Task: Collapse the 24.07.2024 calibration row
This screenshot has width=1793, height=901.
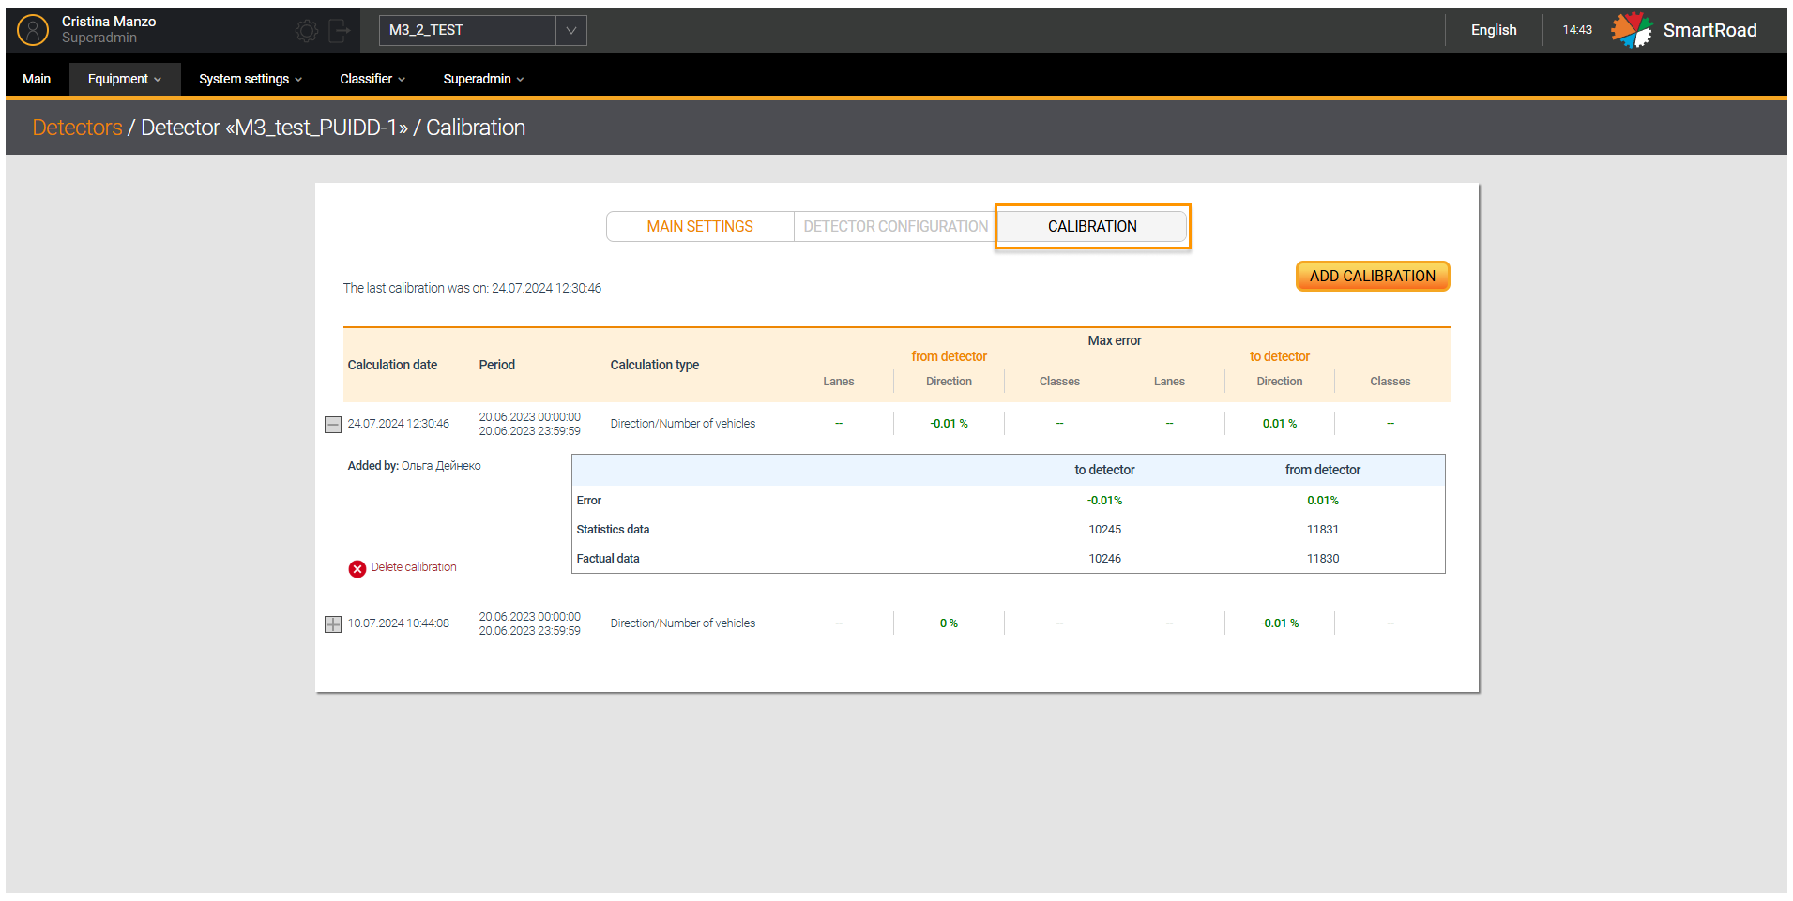Action: 333,425
